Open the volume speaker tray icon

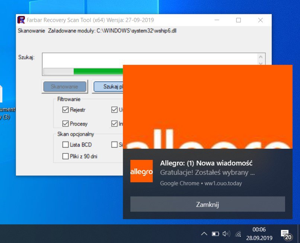226,234
